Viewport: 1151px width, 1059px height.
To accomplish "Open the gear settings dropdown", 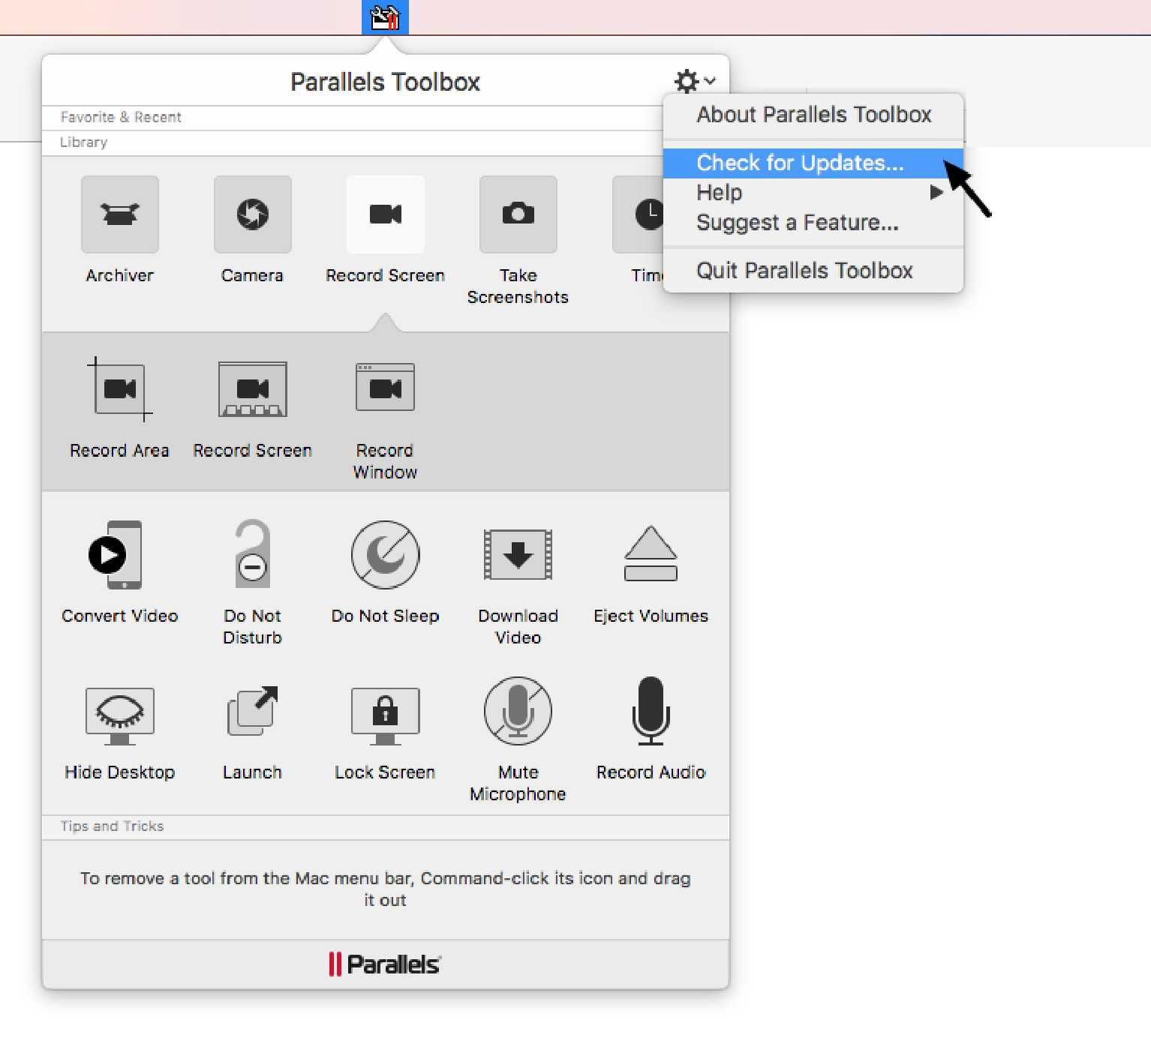I will tap(693, 81).
